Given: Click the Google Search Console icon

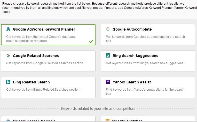Looking at the screenshot, I should [x=8, y=120].
